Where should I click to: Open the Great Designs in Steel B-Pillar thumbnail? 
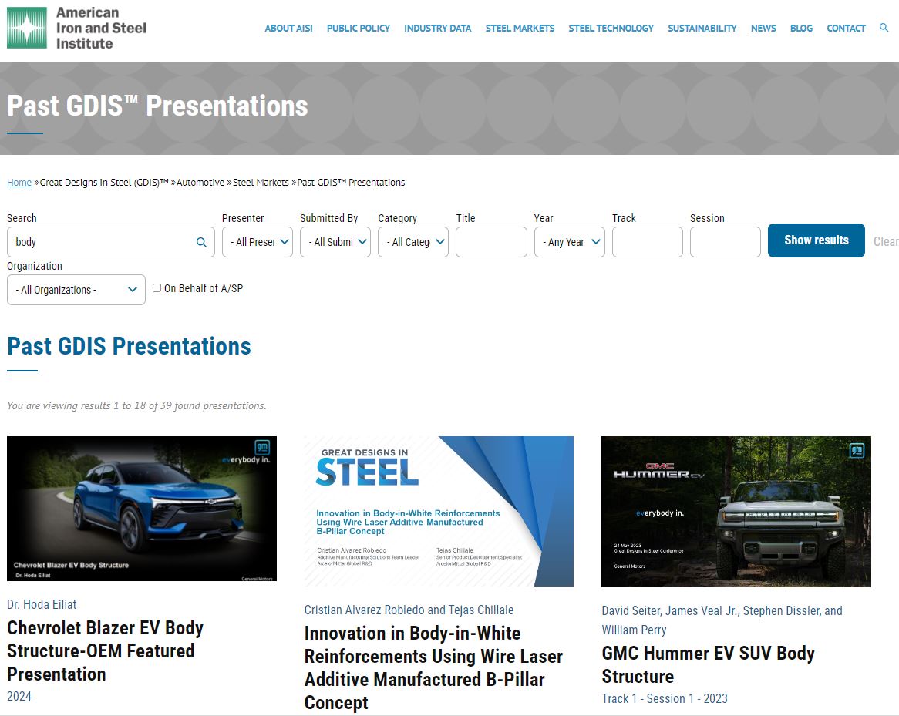pos(439,511)
